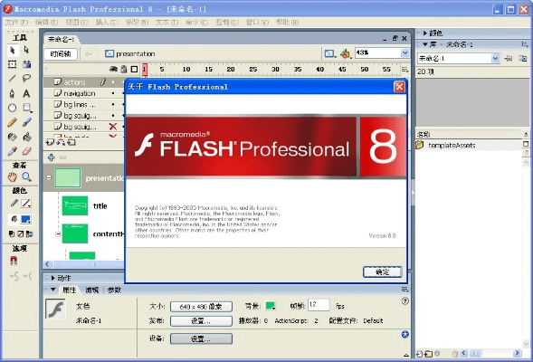
Task: Select the Text tool
Action: (26, 93)
